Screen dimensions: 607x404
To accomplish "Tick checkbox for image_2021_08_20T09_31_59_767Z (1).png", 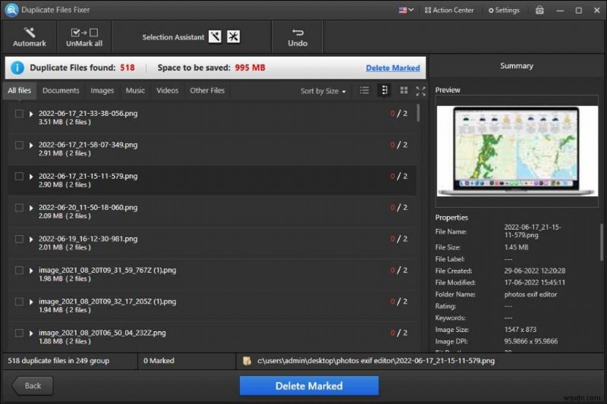I will 19,271.
